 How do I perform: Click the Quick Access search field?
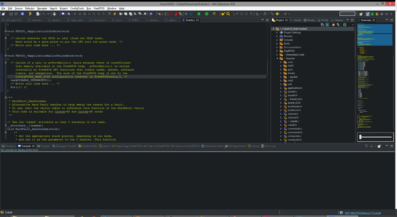[347, 14]
